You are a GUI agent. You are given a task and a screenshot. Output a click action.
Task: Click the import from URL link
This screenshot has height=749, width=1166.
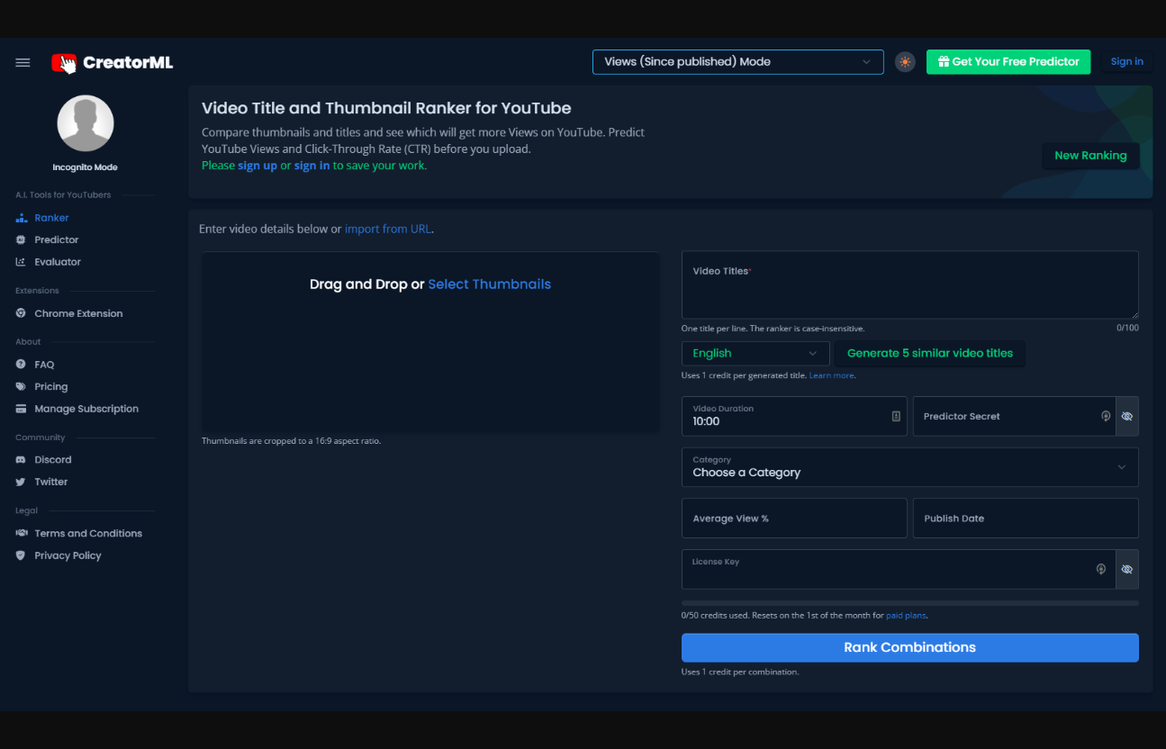pyautogui.click(x=387, y=230)
